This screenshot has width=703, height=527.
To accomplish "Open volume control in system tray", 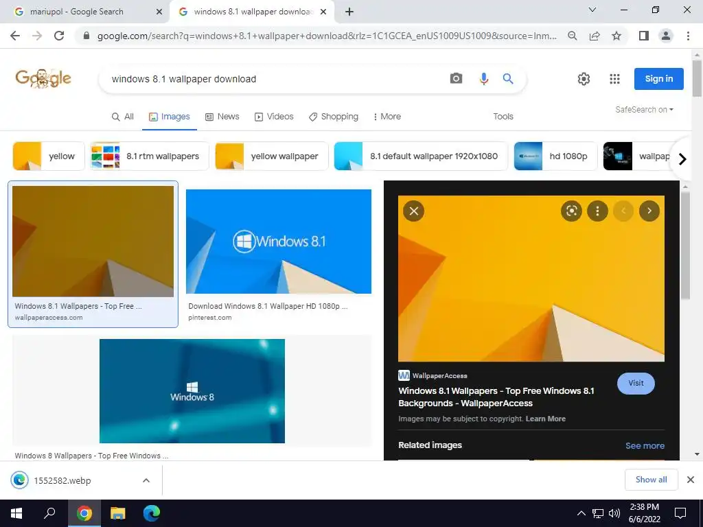I will tap(614, 513).
